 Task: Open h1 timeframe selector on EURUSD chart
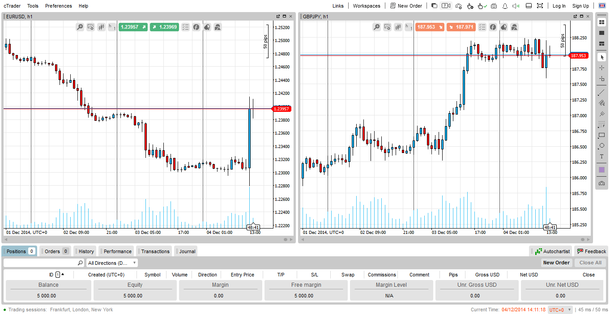pos(112,27)
